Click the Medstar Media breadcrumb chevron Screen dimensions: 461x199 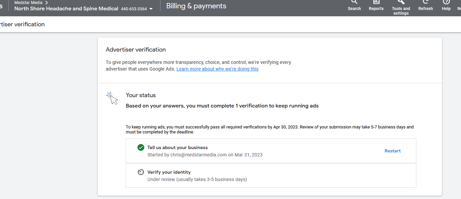click(47, 3)
